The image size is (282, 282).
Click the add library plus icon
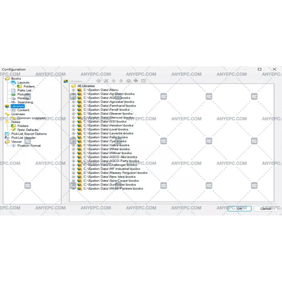[x=98, y=81]
